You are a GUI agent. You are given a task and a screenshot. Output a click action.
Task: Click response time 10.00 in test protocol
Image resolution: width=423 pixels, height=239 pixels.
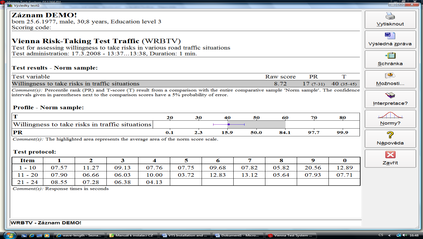154,175
